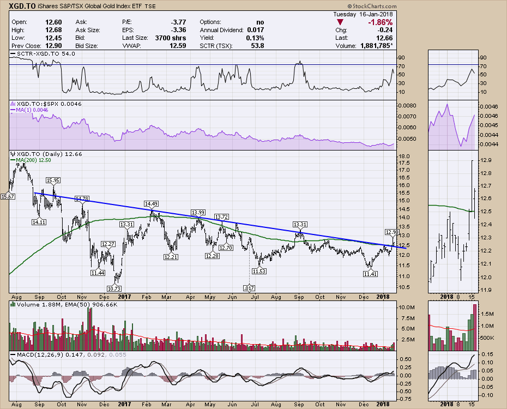Click the 11.41 December low annotation
The image size is (507, 409).
(371, 274)
